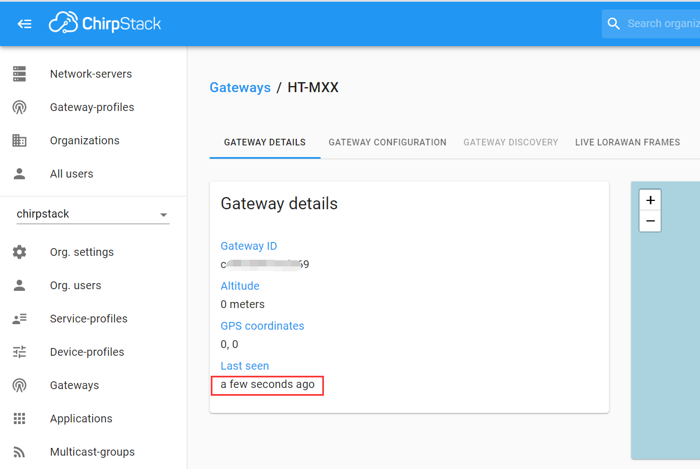
Task: Open All users in the sidebar
Action: (x=72, y=174)
